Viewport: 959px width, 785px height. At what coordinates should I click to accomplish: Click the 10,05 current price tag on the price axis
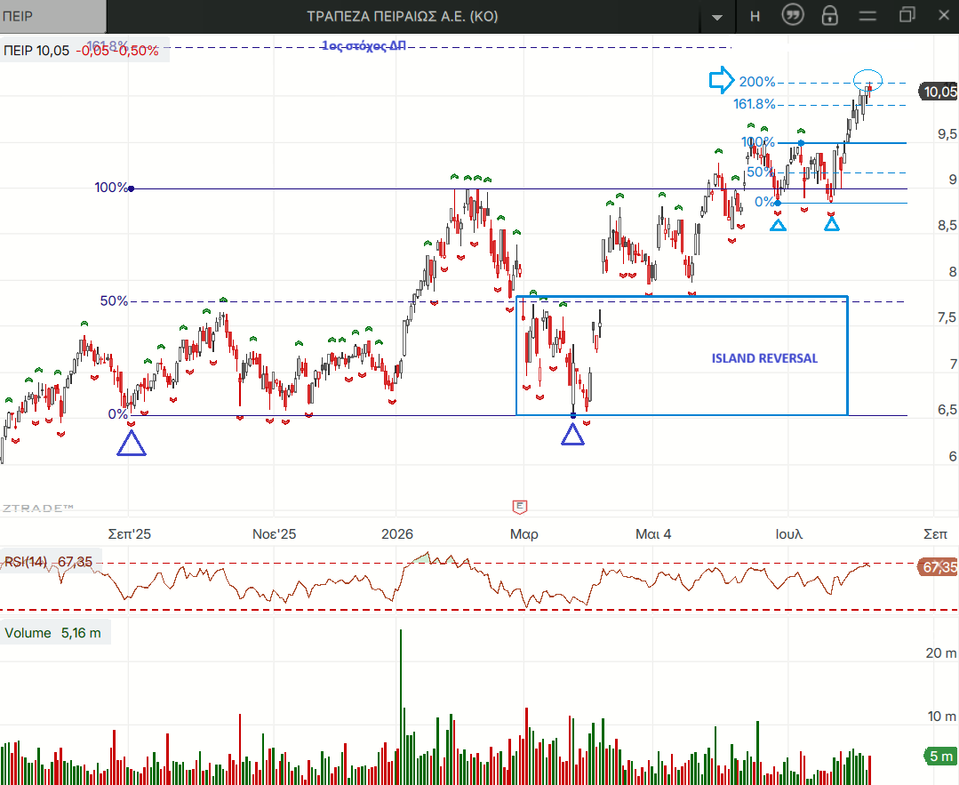click(x=939, y=92)
